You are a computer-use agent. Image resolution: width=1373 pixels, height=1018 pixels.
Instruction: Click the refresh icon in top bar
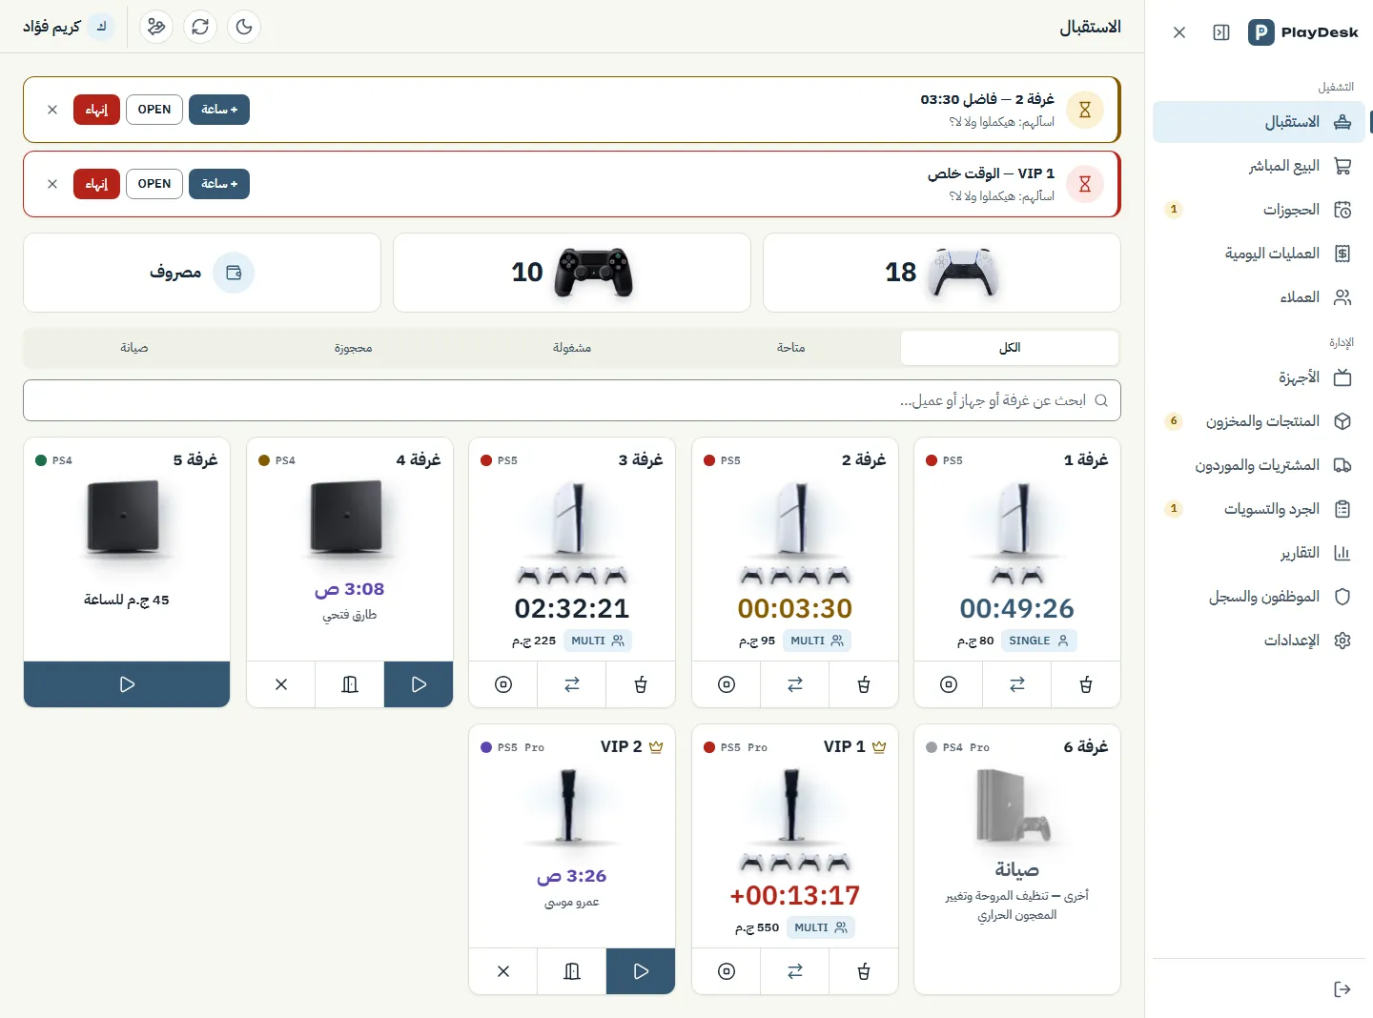[x=200, y=27]
